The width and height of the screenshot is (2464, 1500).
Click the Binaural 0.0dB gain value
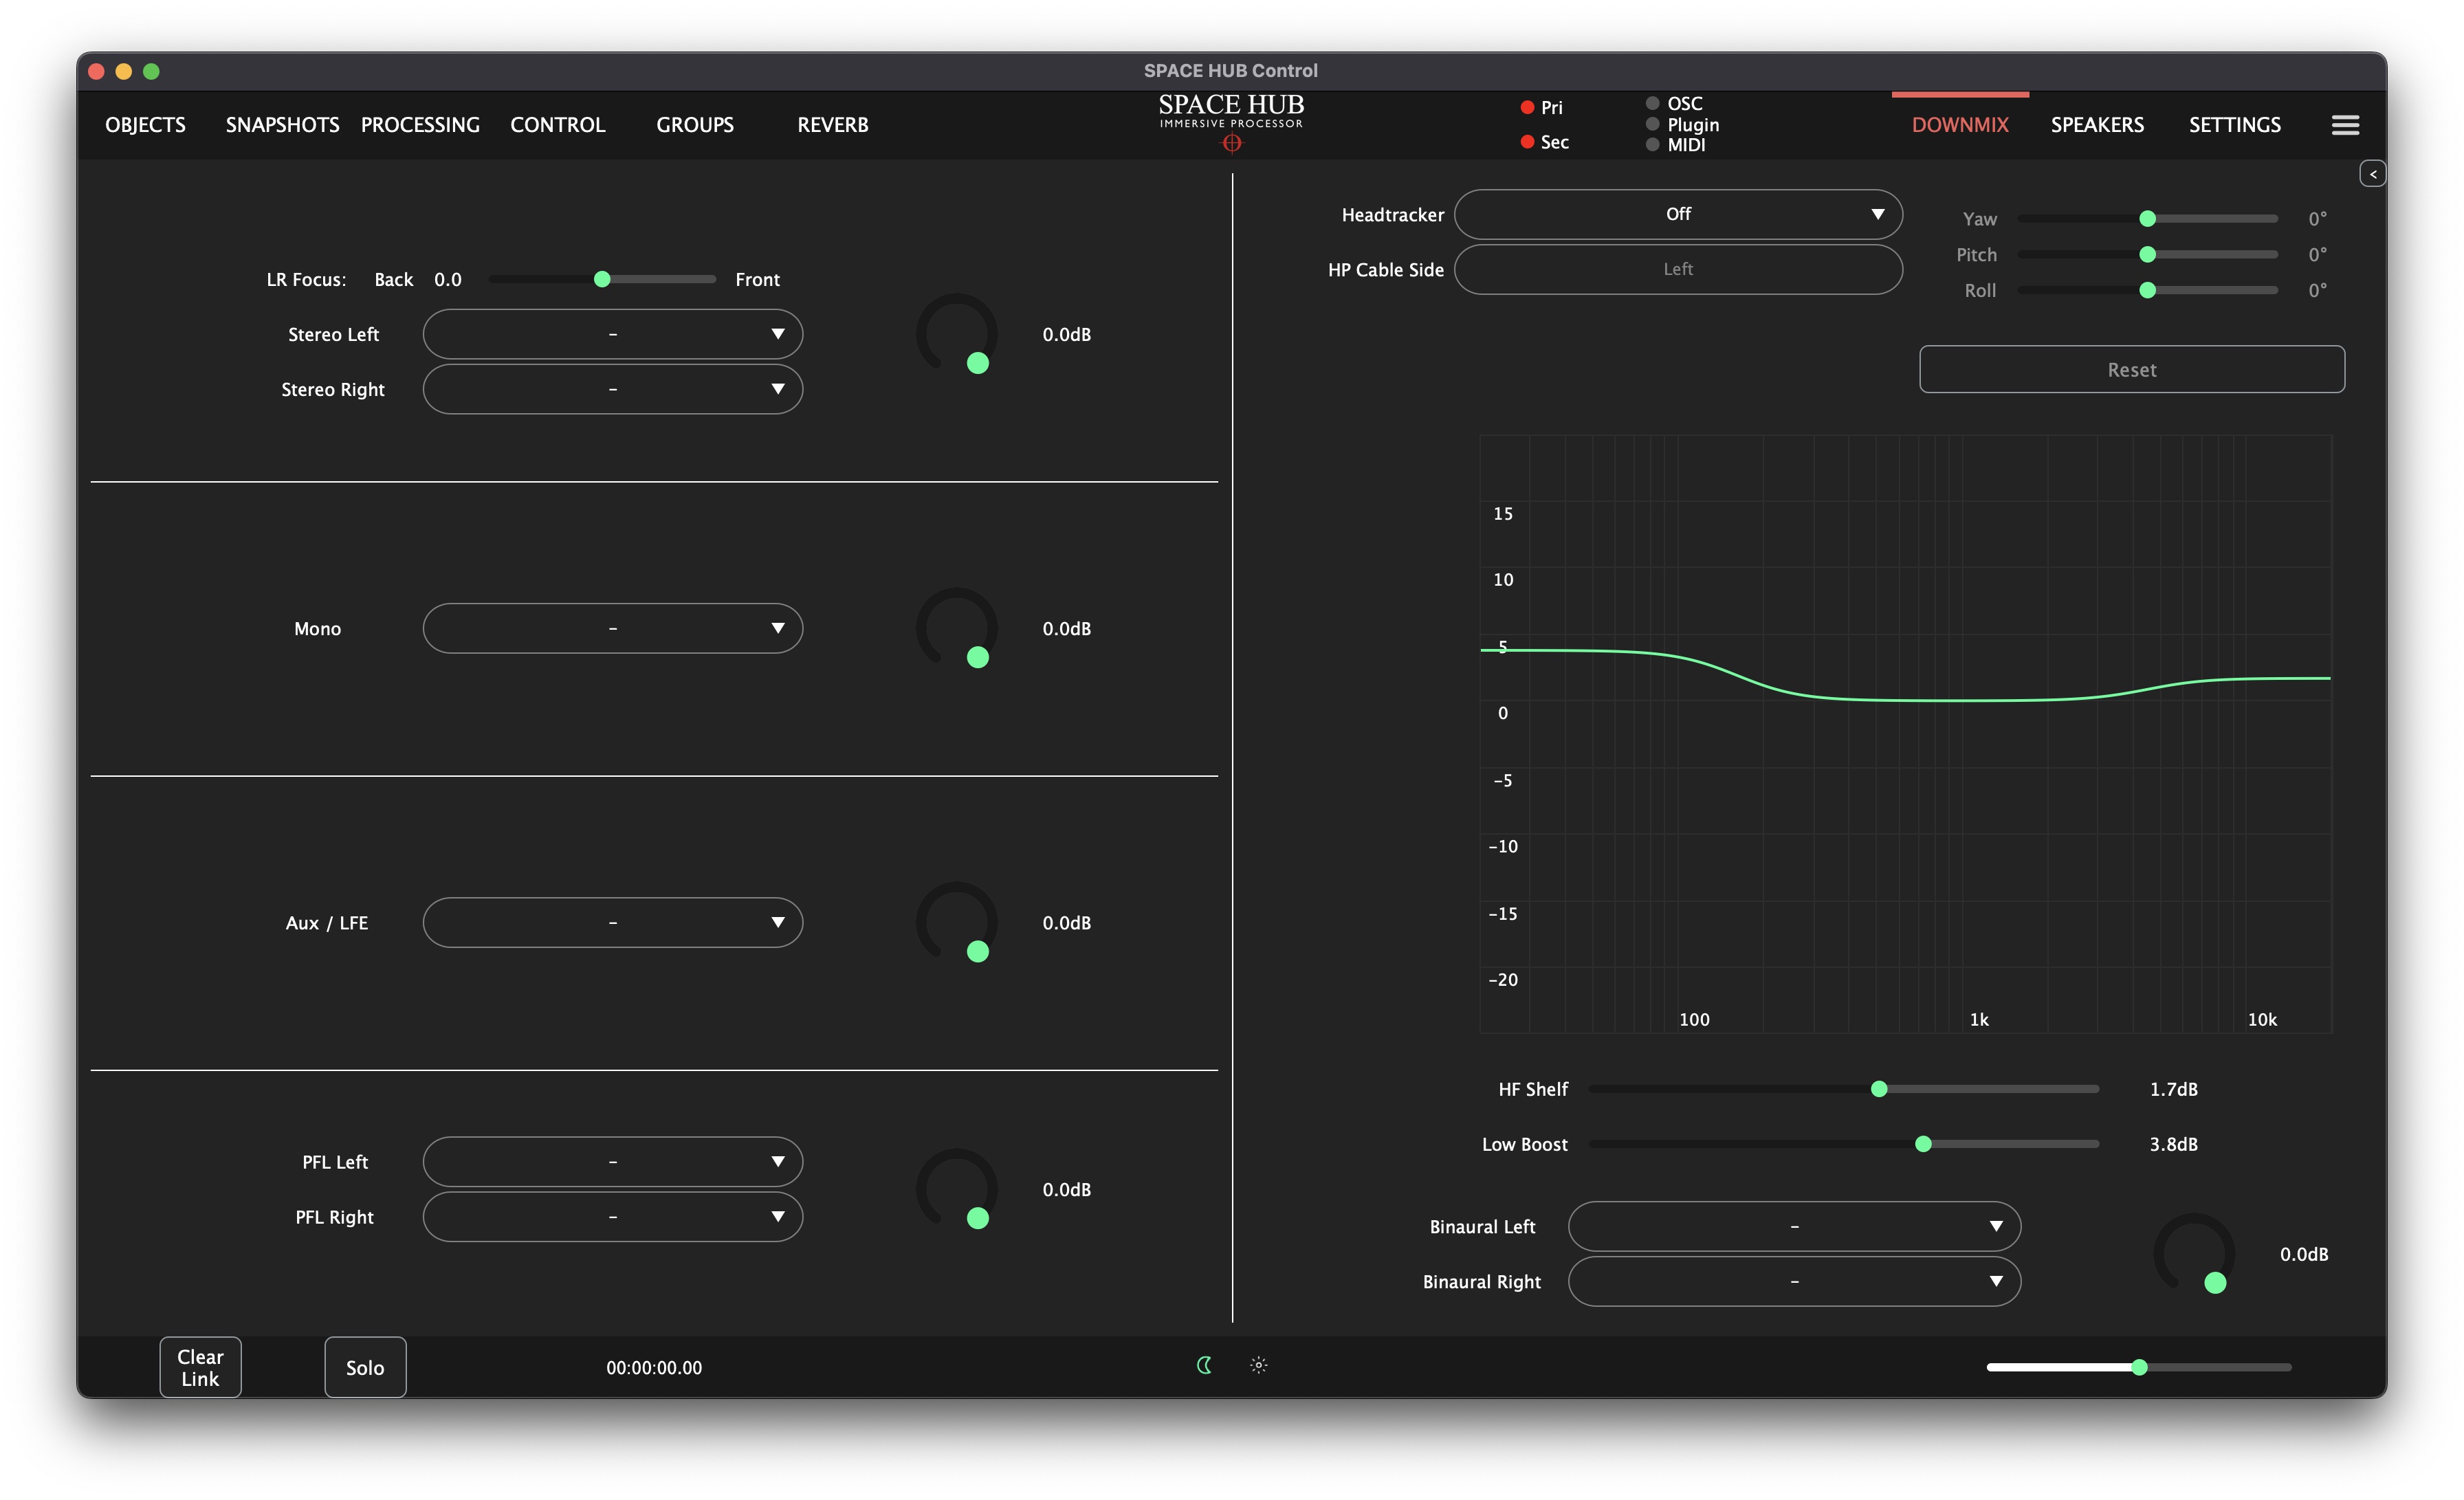(x=2304, y=1254)
